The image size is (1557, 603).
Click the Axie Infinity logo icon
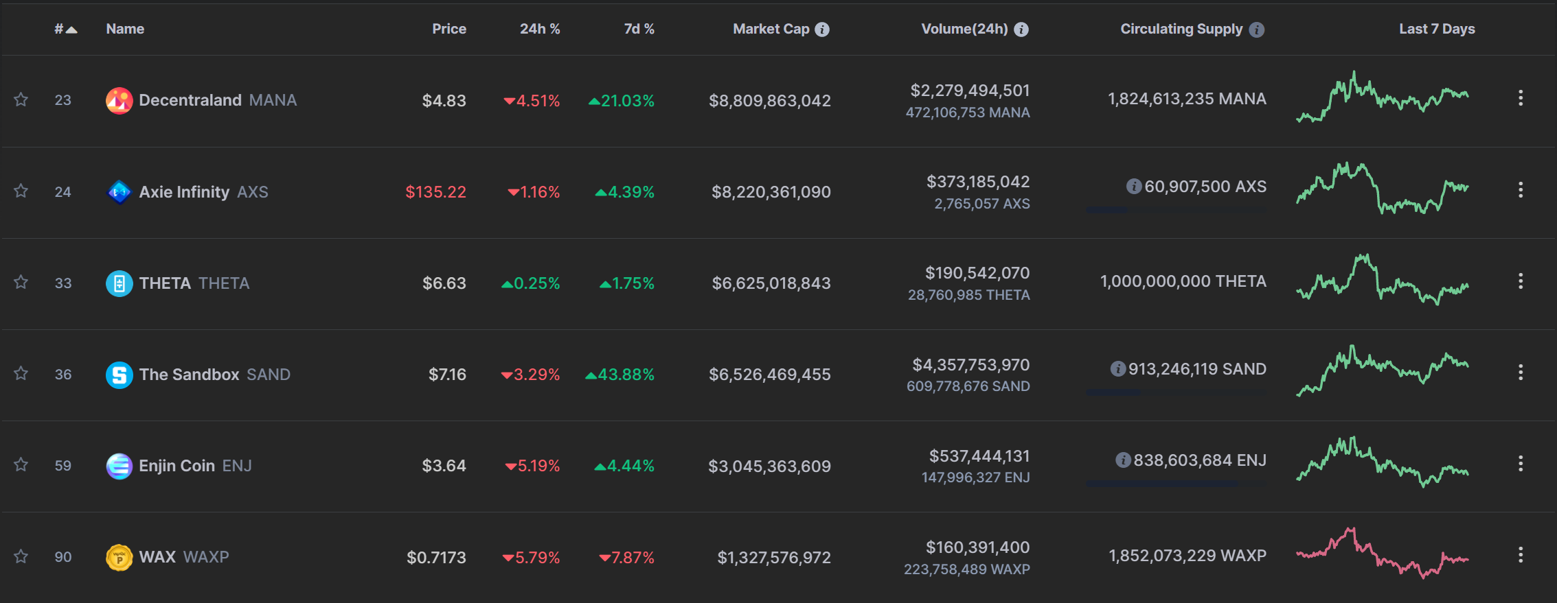pos(120,192)
